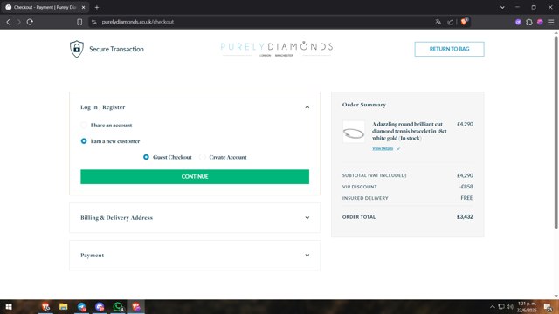Click the ORDER TOTAL £3,432 amount
The width and height of the screenshot is (559, 314).
(x=465, y=217)
